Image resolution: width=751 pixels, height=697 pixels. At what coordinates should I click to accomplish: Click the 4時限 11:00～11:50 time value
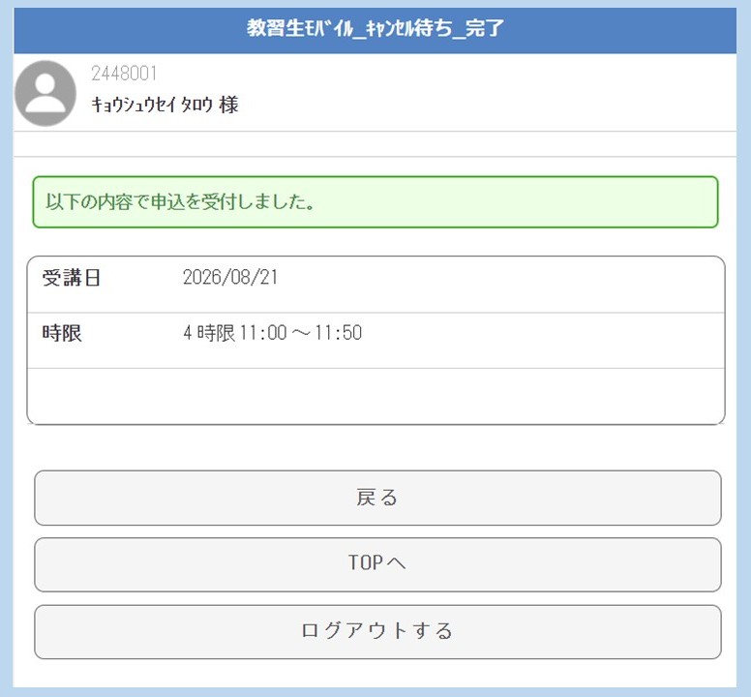pos(272,333)
